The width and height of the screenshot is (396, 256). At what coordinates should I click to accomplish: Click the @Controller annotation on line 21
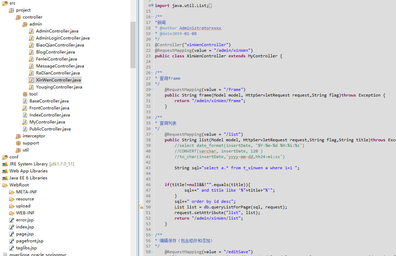pyautogui.click(x=168, y=45)
